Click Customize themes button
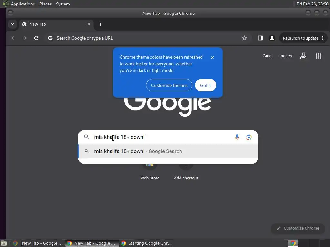 (x=169, y=85)
